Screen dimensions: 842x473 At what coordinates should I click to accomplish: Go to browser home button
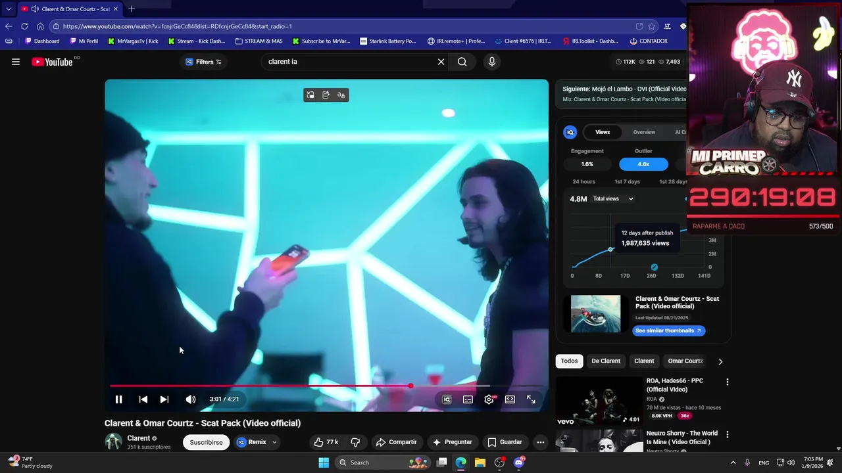[x=40, y=26]
